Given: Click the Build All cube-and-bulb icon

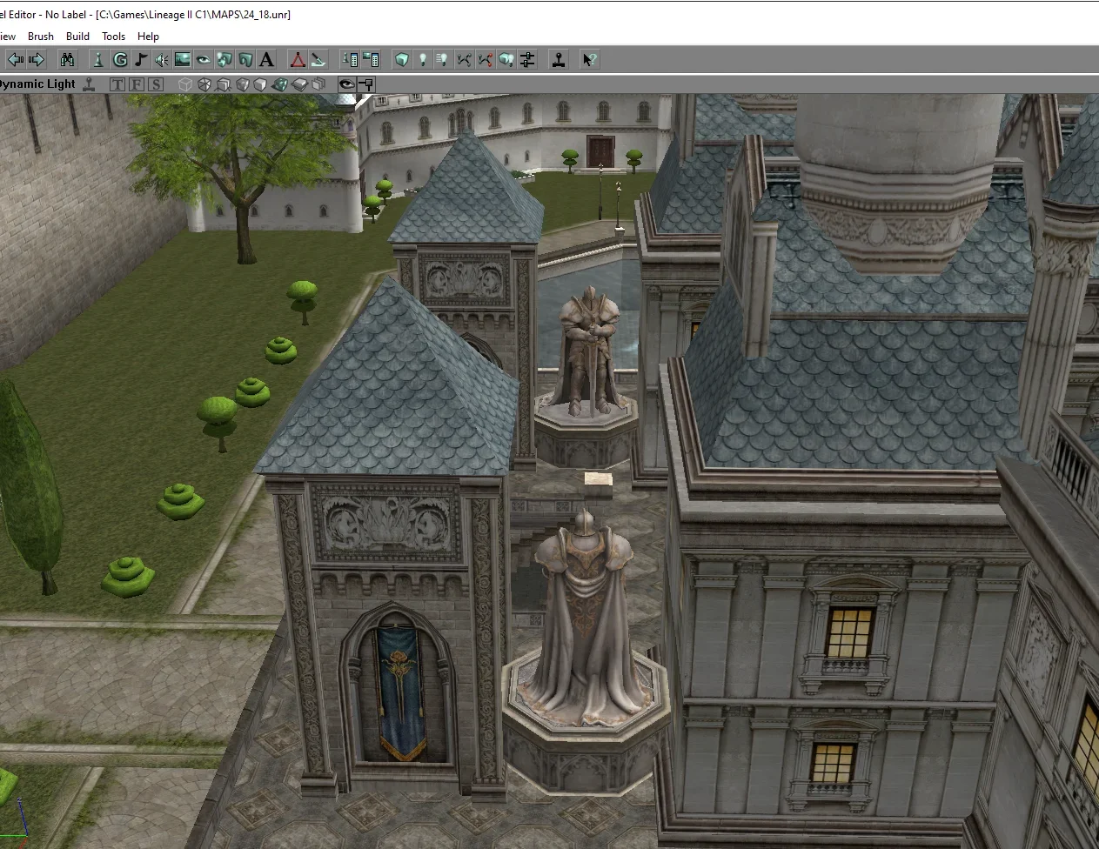Looking at the screenshot, I should point(506,59).
